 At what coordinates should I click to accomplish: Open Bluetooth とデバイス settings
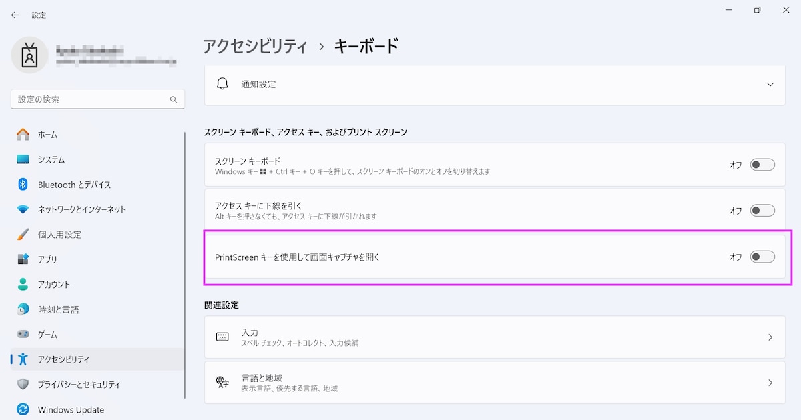click(97, 184)
